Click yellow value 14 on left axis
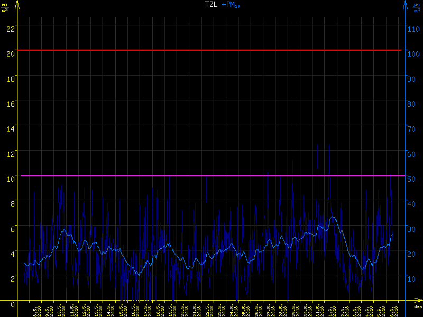This screenshot has width=423, height=317. pos(10,128)
